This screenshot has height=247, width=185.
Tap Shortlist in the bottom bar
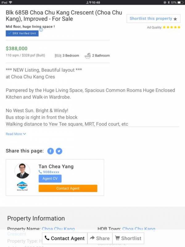[128, 238]
